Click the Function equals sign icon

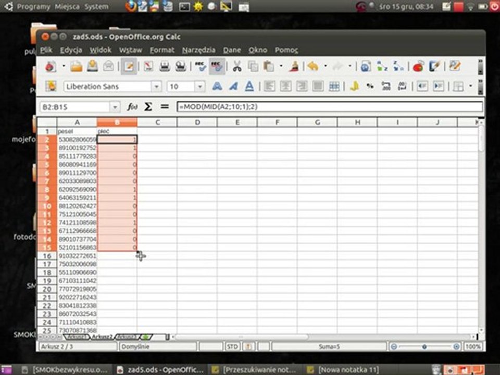tap(165, 107)
